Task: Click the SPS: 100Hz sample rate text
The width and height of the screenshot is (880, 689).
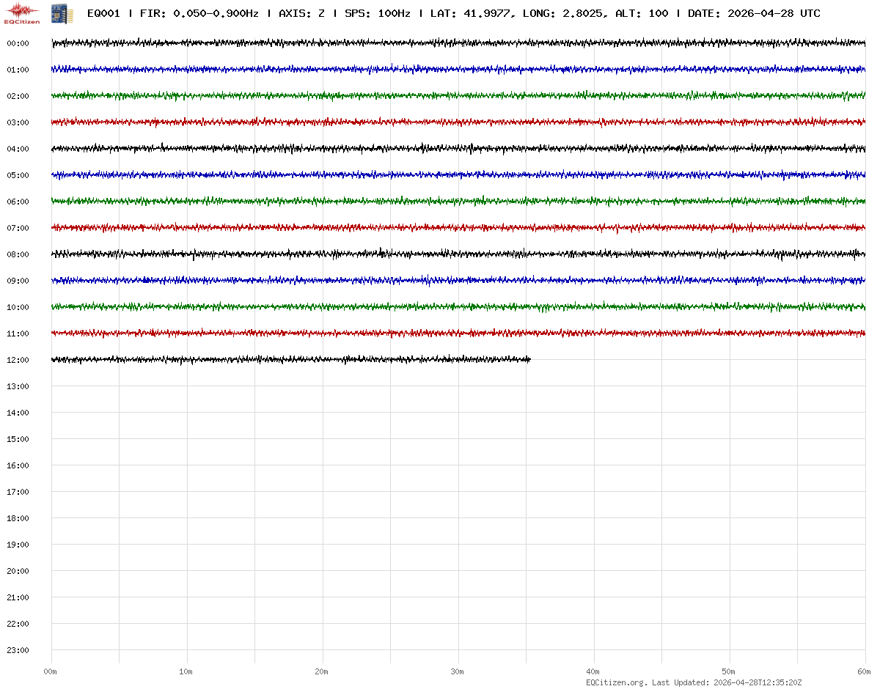Action: [x=377, y=14]
